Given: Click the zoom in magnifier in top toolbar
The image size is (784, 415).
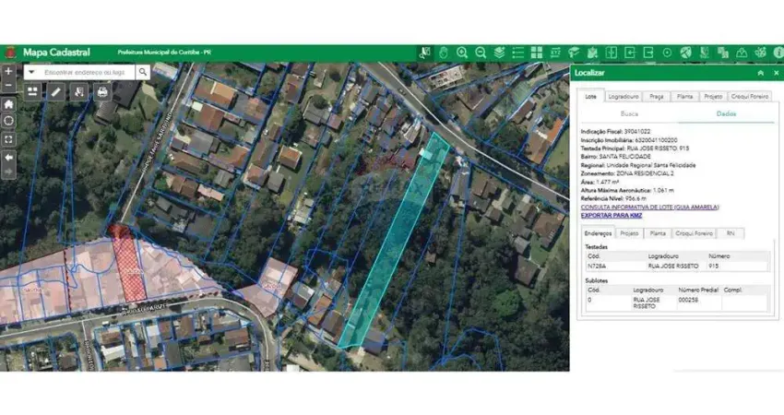Looking at the screenshot, I should (462, 53).
